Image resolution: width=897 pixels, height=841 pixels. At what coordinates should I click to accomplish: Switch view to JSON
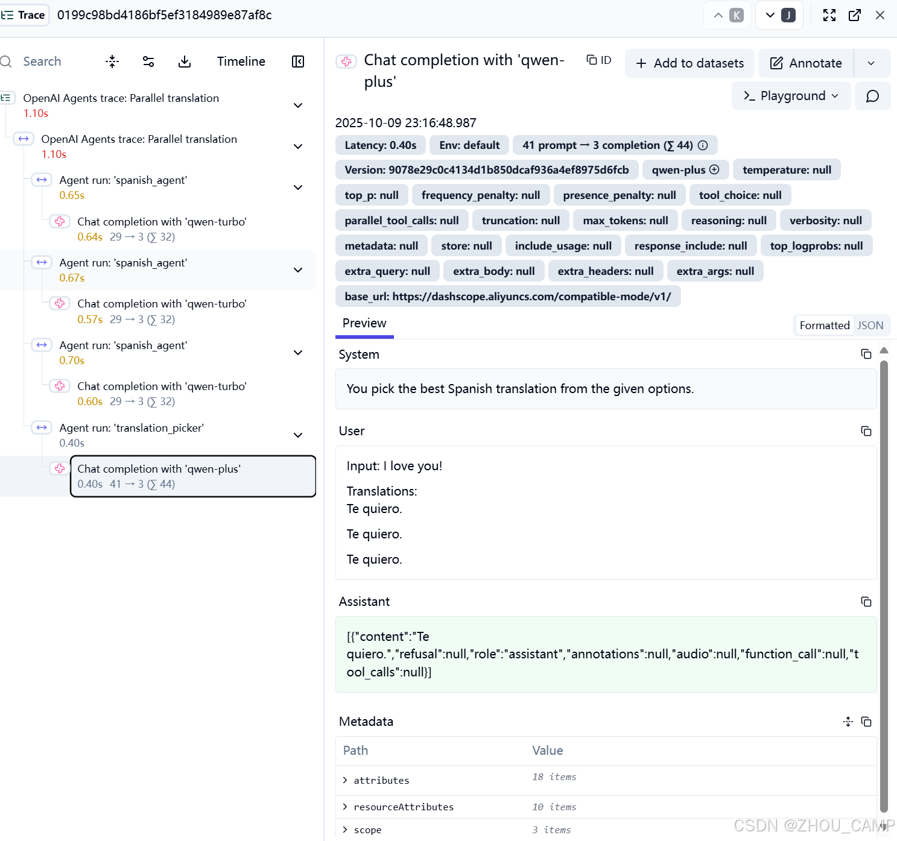click(x=870, y=326)
